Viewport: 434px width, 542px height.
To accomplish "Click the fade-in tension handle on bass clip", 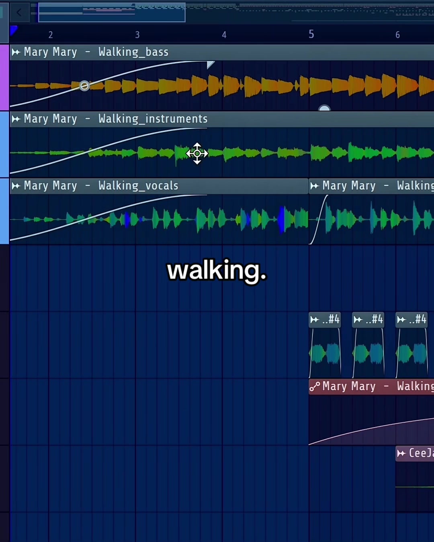I will [84, 86].
